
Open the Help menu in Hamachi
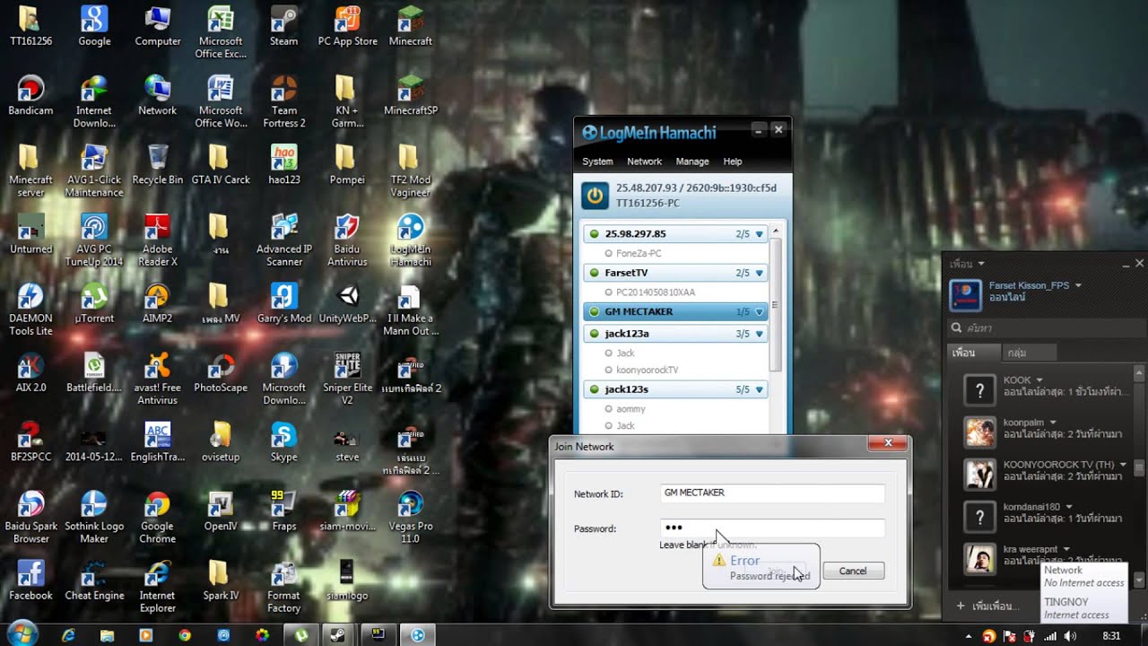tap(733, 161)
